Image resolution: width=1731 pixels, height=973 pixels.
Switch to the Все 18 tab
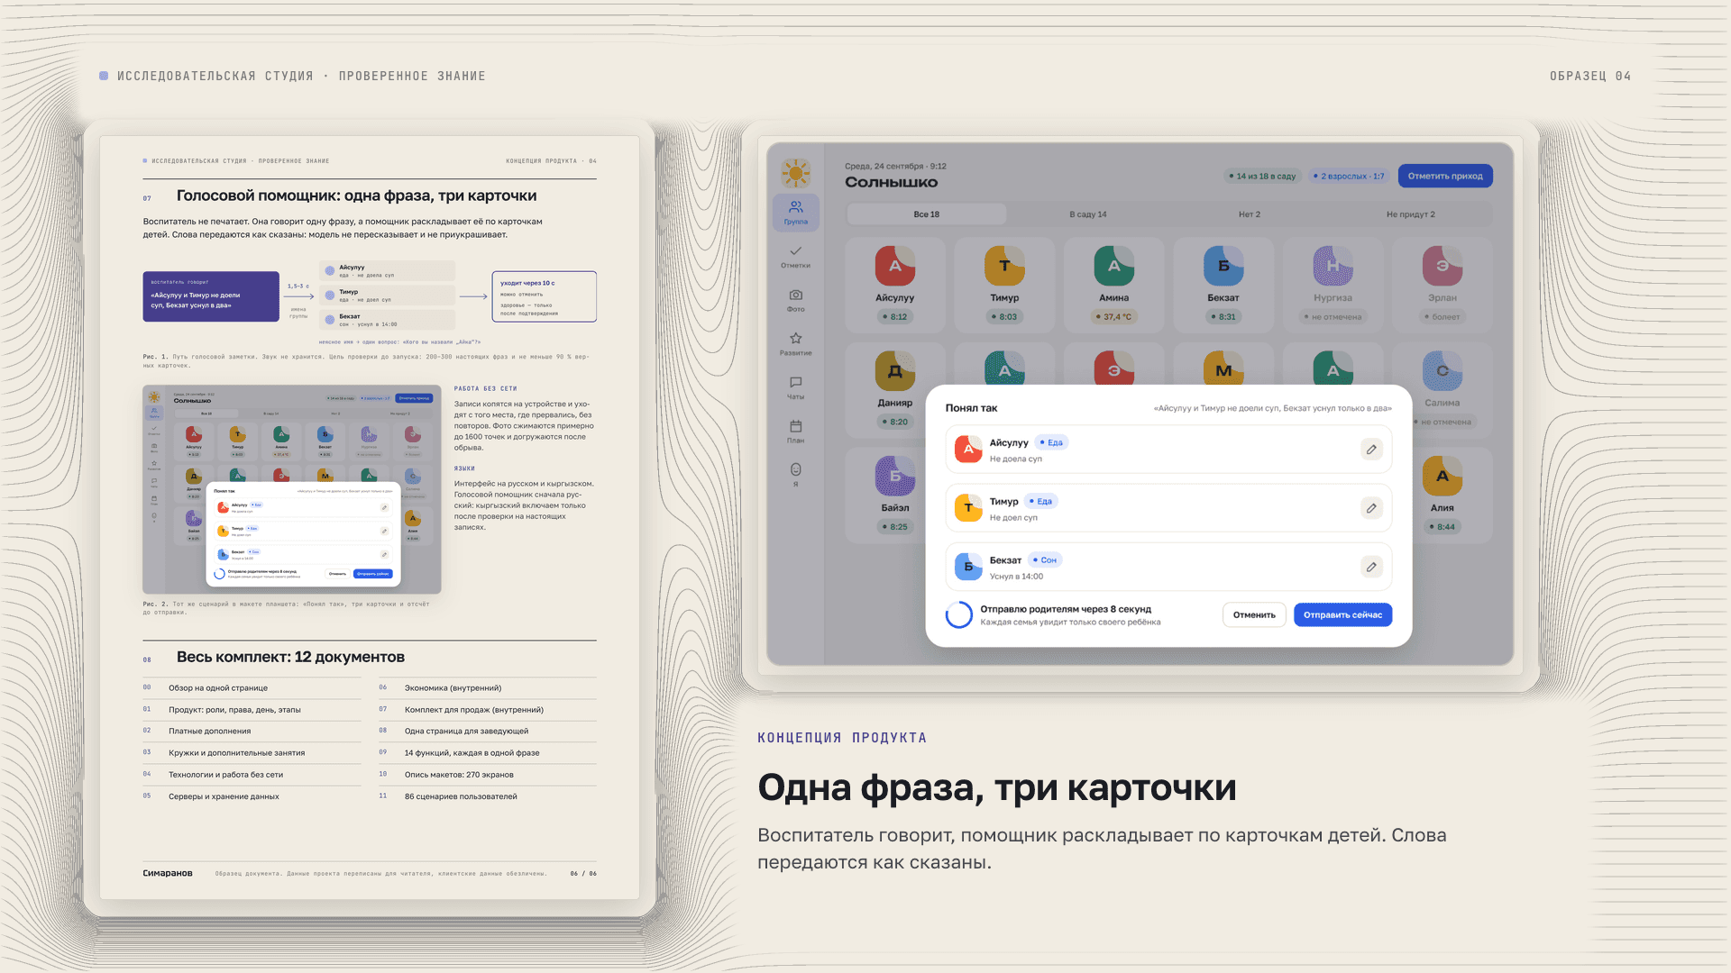coord(926,214)
